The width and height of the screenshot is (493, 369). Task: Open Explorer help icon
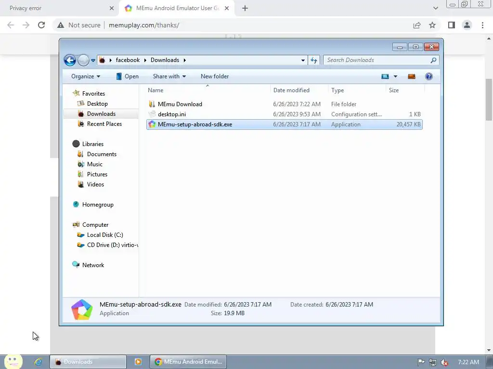click(x=429, y=76)
